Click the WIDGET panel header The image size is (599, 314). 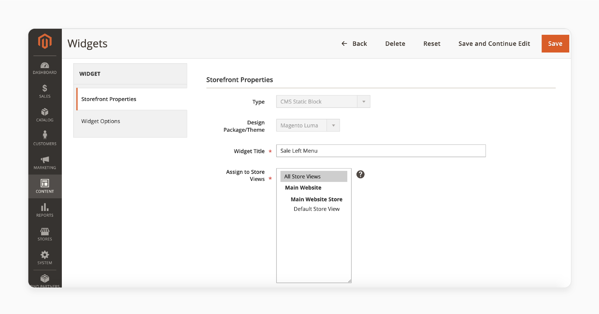(x=130, y=74)
